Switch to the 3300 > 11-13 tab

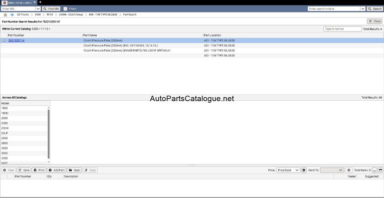[x=19, y=3]
